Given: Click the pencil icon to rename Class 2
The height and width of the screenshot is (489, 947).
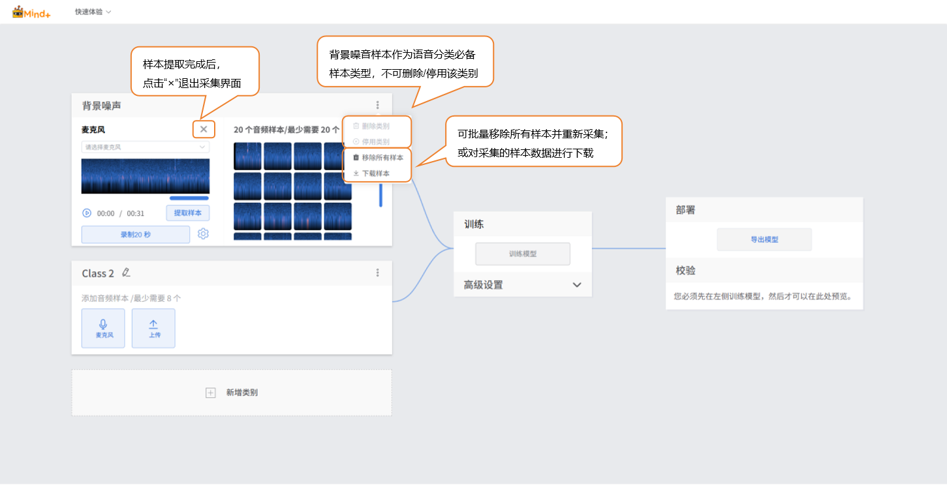Looking at the screenshot, I should [126, 273].
